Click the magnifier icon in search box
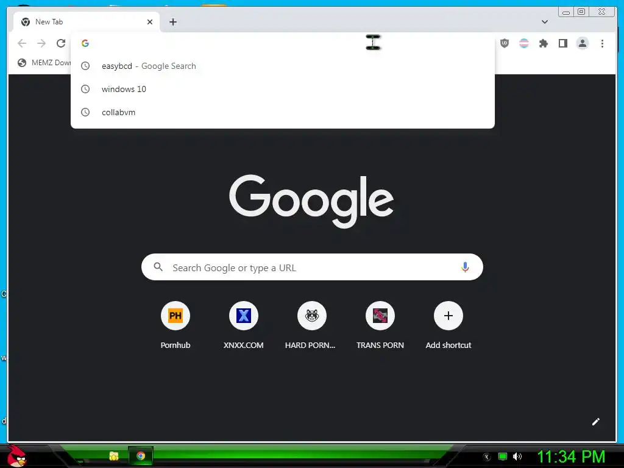 (x=158, y=267)
